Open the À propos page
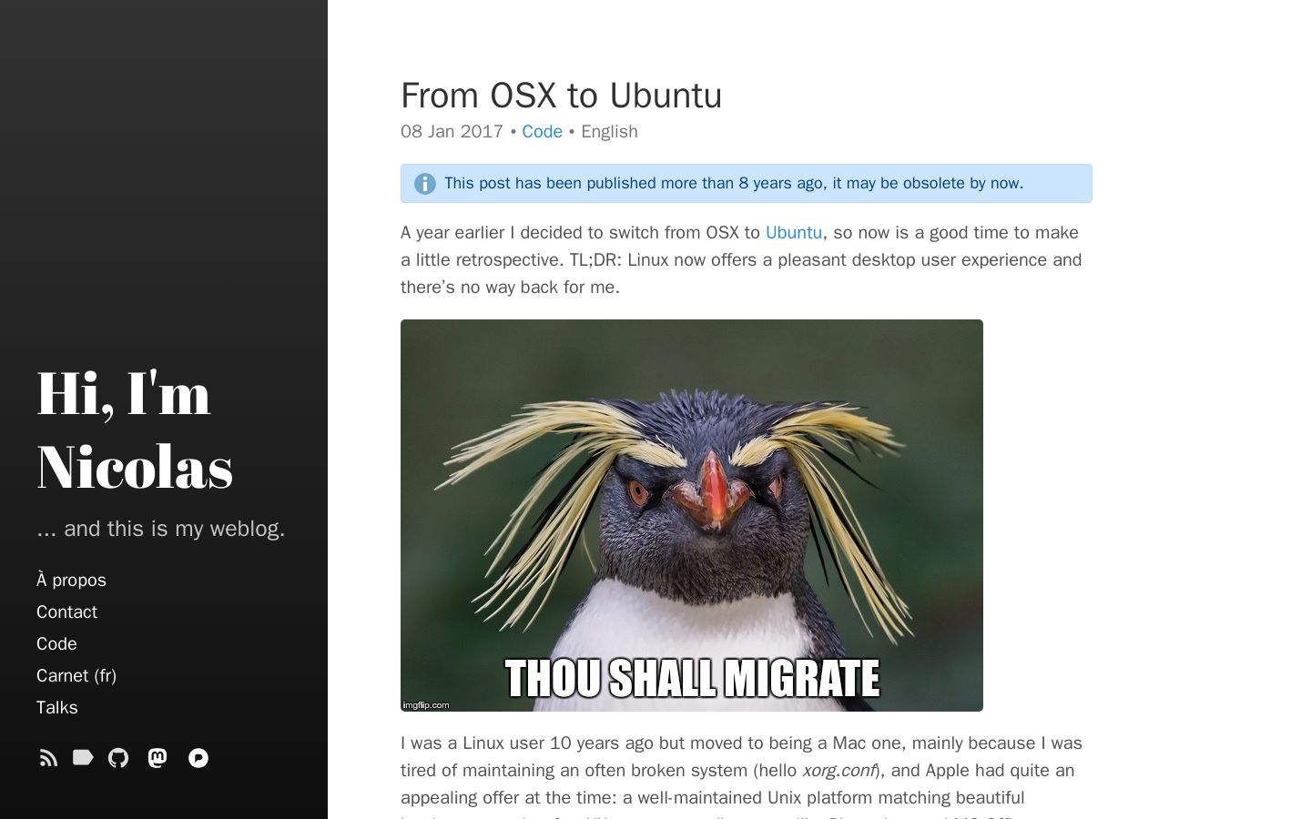Viewport: 1311px width, 819px height. point(71,580)
